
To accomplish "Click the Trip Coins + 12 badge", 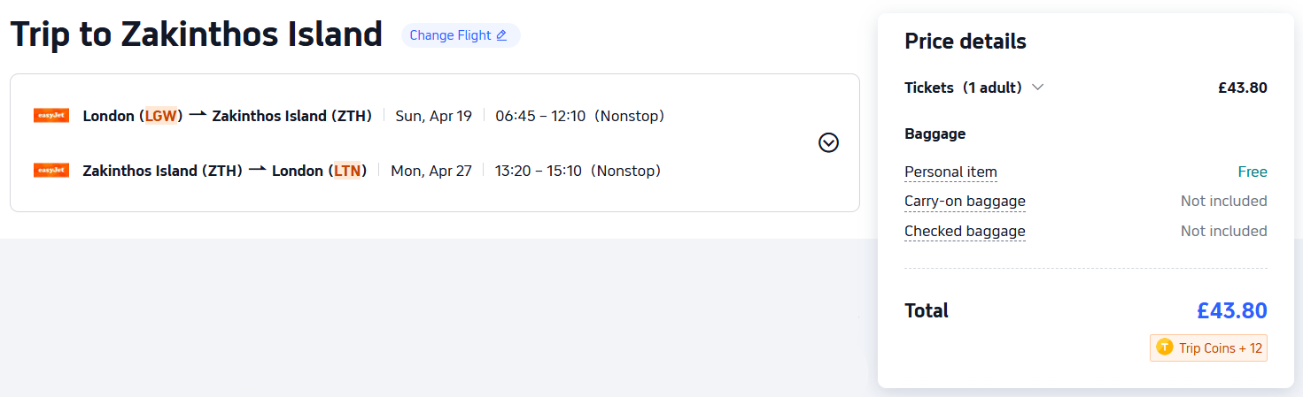I will (x=1209, y=348).
